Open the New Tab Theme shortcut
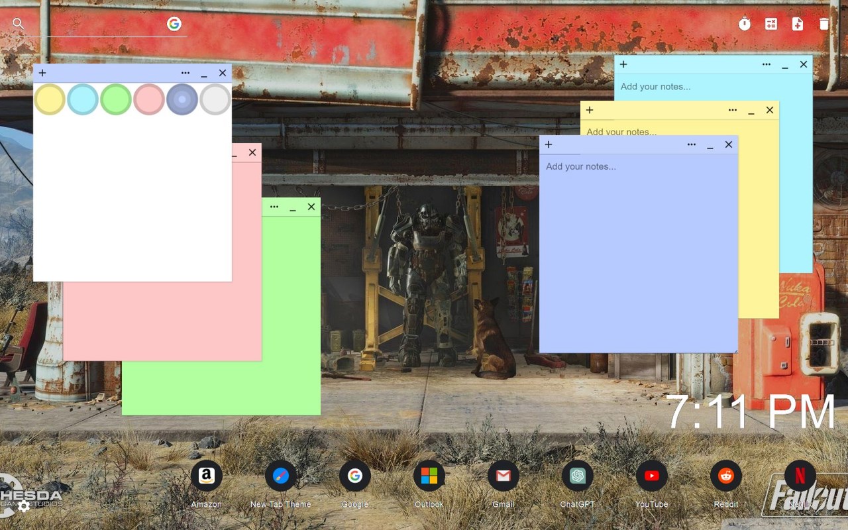The image size is (848, 530). pyautogui.click(x=281, y=476)
